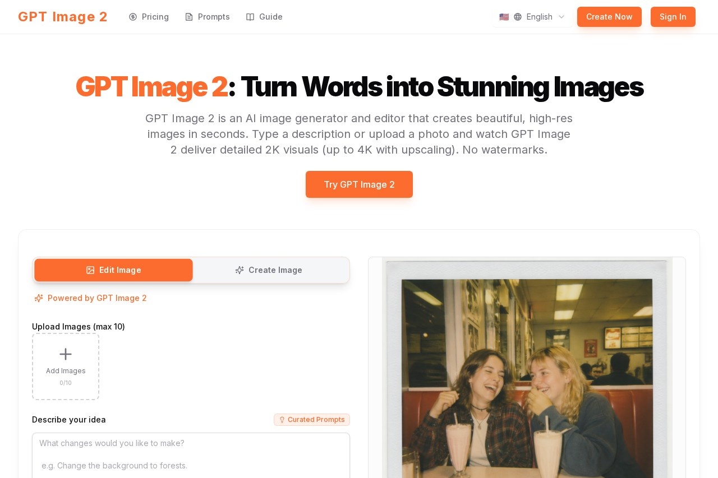Click the plus icon to add images
This screenshot has width=718, height=478.
(66, 354)
